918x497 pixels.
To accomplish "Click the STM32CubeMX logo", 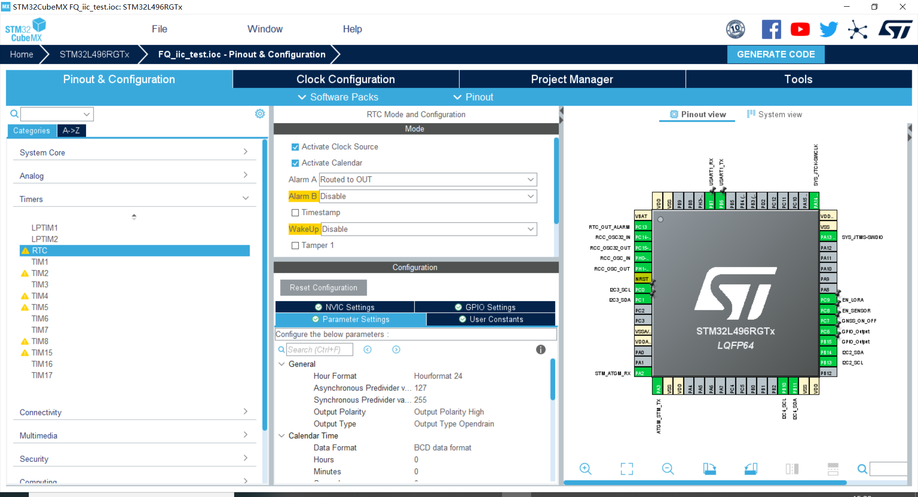I will [x=25, y=30].
